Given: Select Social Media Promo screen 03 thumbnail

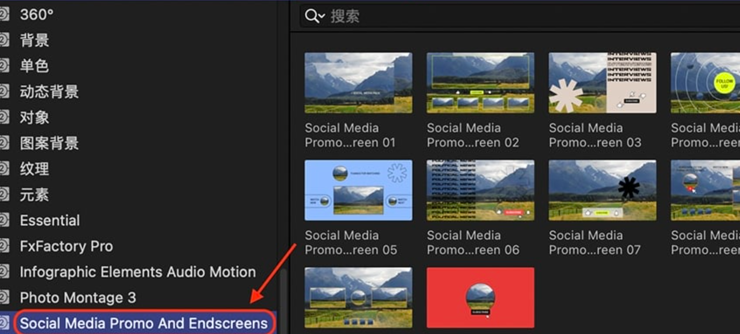Looking at the screenshot, I should tap(603, 83).
